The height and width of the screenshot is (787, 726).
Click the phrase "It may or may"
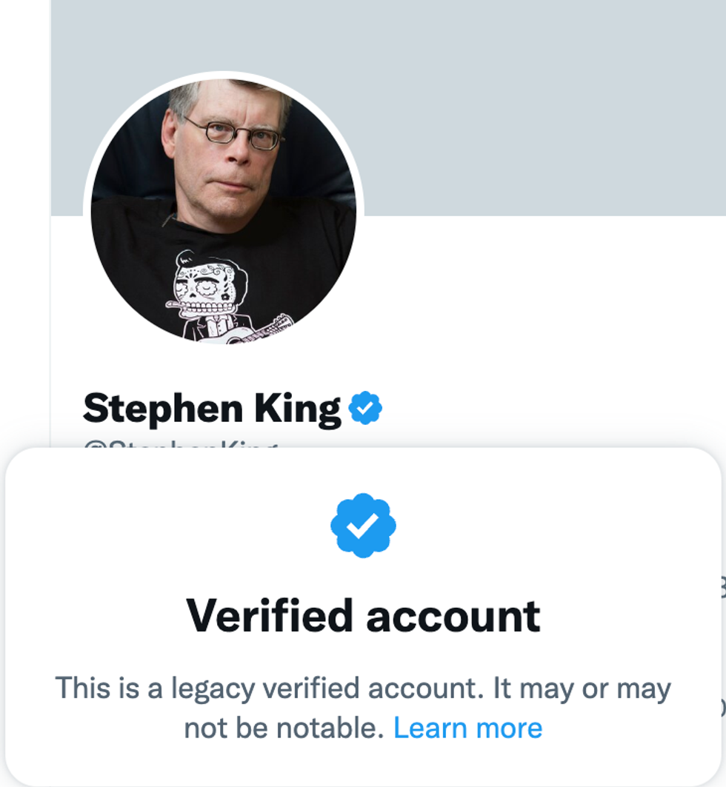[582, 689]
